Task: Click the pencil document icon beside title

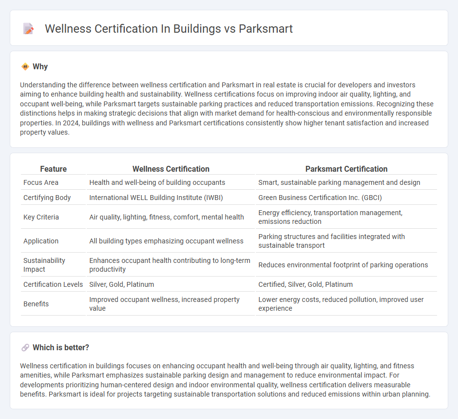Action: [28, 29]
